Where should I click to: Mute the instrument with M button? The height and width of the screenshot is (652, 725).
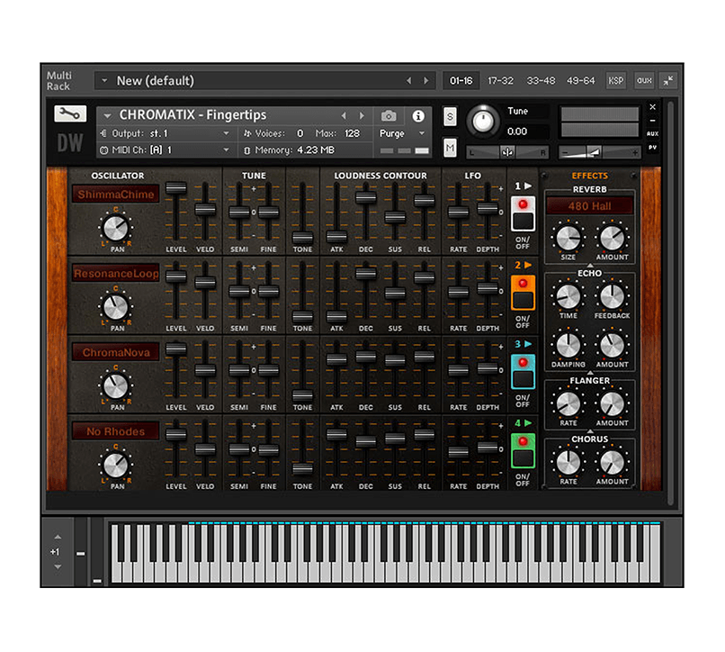450,148
